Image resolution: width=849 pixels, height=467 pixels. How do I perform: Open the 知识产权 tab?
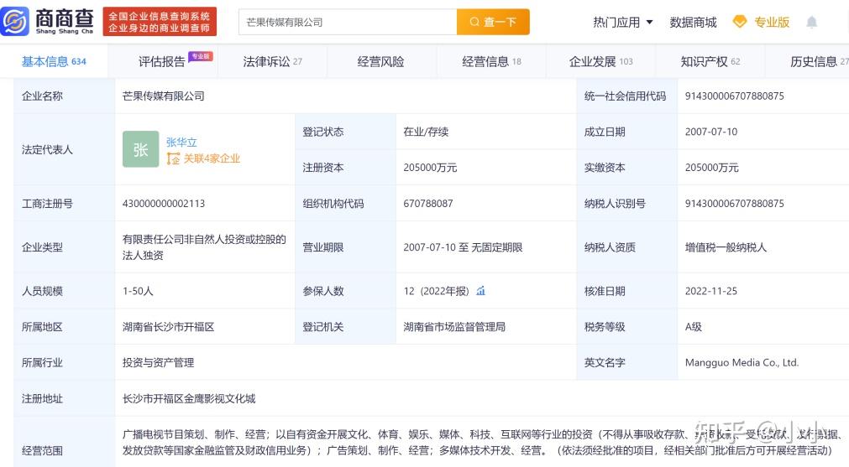point(710,61)
